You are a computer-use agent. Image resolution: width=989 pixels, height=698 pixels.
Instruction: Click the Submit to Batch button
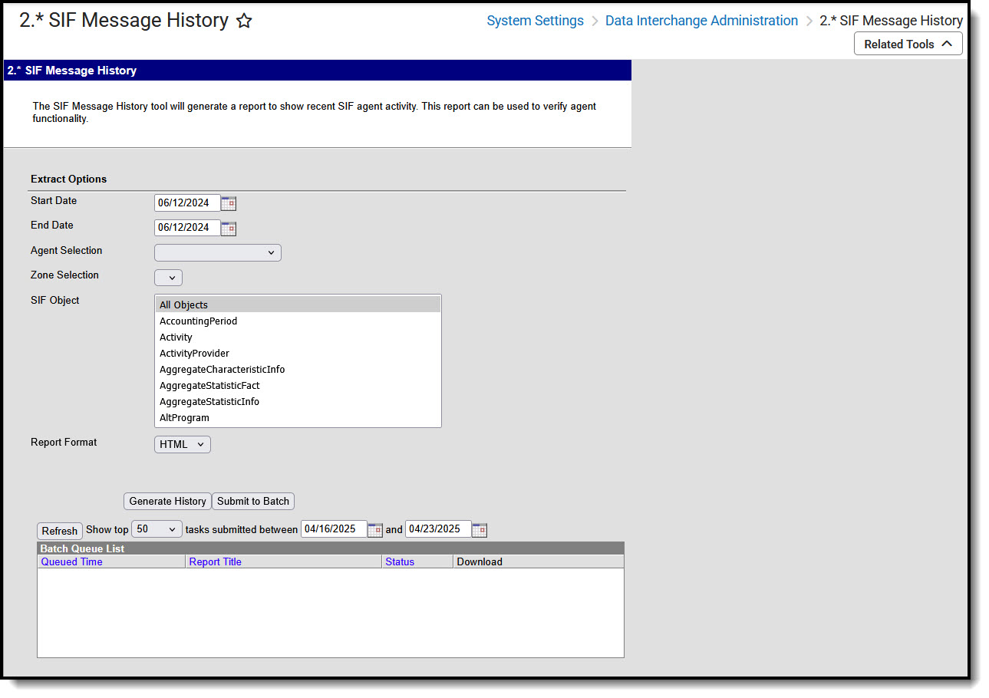[253, 502]
